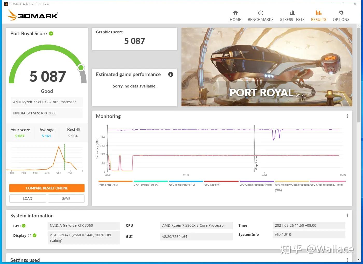Open the Settings used kebab menu
This screenshot has width=363, height=264.
(347, 260)
